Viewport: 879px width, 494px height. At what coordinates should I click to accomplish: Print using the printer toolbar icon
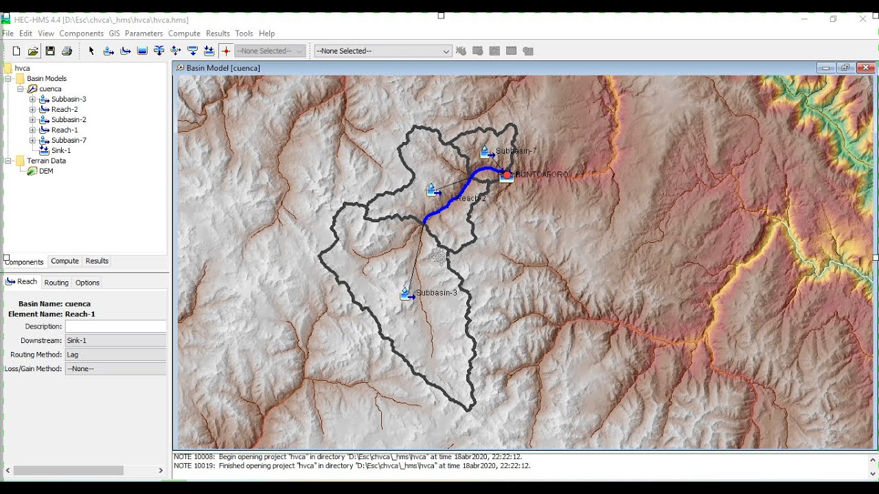point(67,51)
